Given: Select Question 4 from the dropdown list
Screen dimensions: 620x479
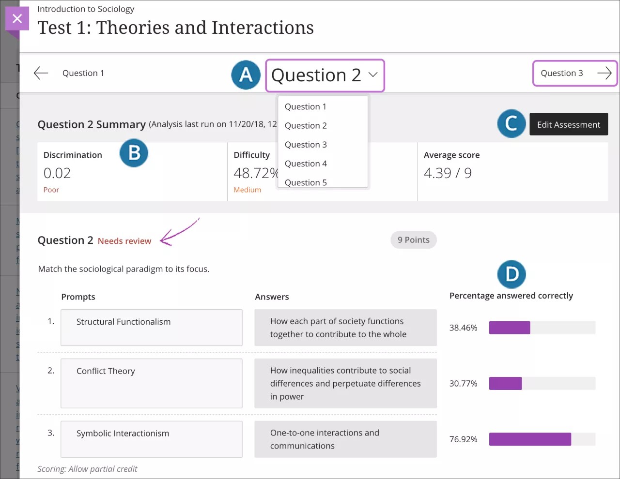Looking at the screenshot, I should tap(306, 164).
